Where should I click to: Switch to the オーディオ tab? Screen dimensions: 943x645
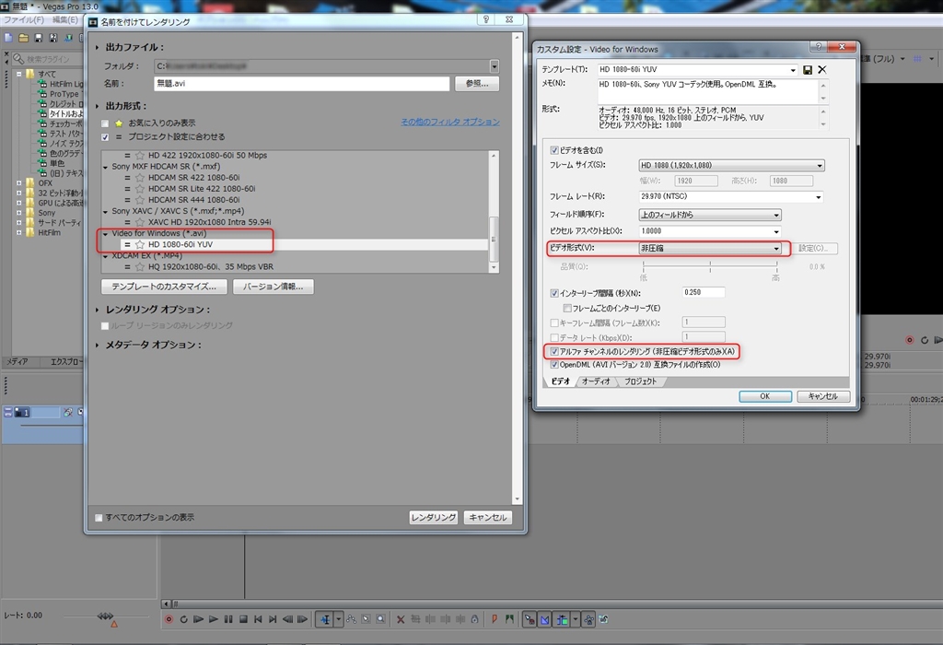[596, 381]
